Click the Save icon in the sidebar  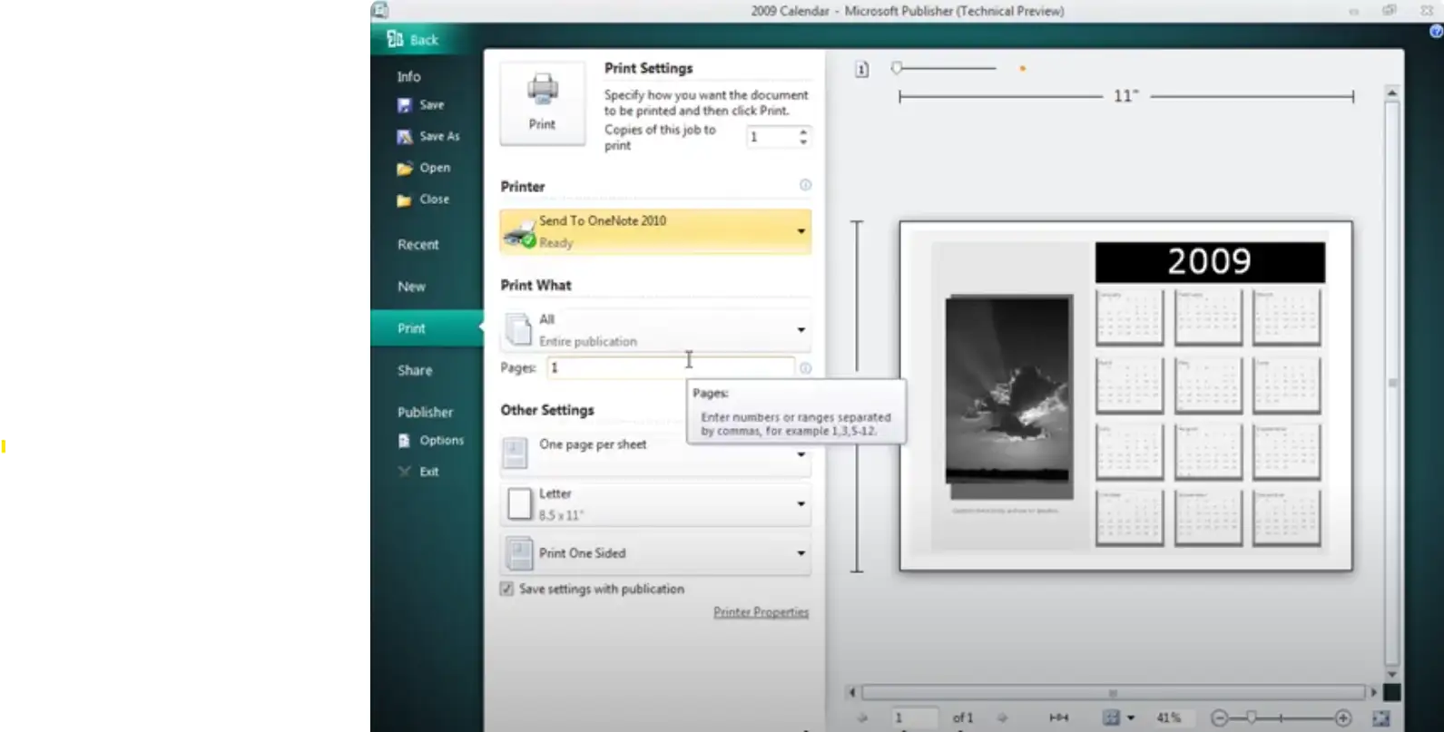pyautogui.click(x=405, y=105)
